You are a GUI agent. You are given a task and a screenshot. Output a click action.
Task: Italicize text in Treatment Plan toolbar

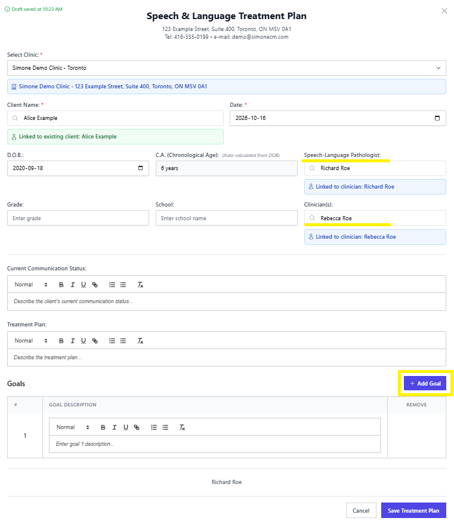click(x=73, y=341)
